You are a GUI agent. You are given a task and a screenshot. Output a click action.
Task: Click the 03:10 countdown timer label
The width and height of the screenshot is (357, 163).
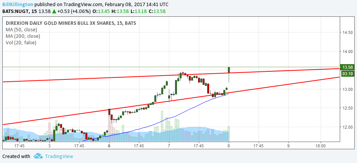pos(347,74)
